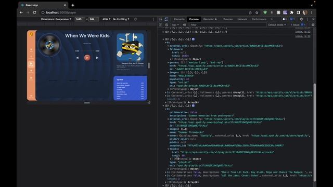This screenshot has width=333, height=187.
Task: Click the rotate device icon
Action: tap(135, 19)
